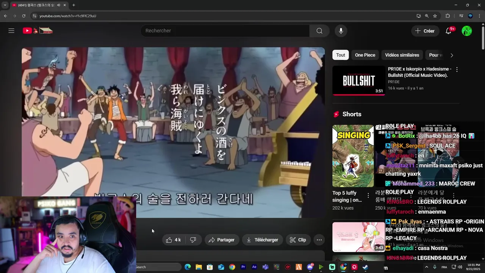
Task: Click the search magnifier button
Action: tap(319, 31)
